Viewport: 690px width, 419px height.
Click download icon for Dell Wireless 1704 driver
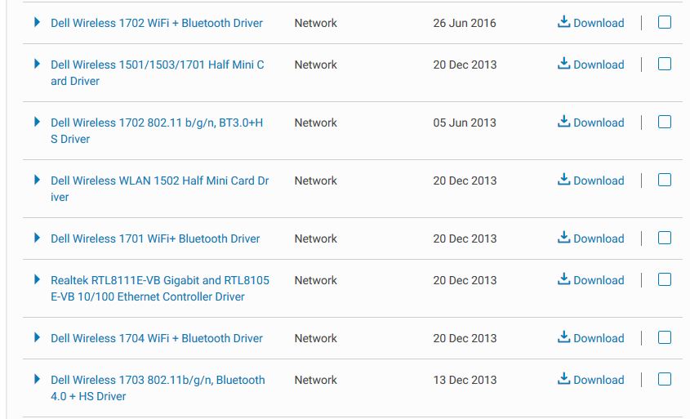[563, 337]
